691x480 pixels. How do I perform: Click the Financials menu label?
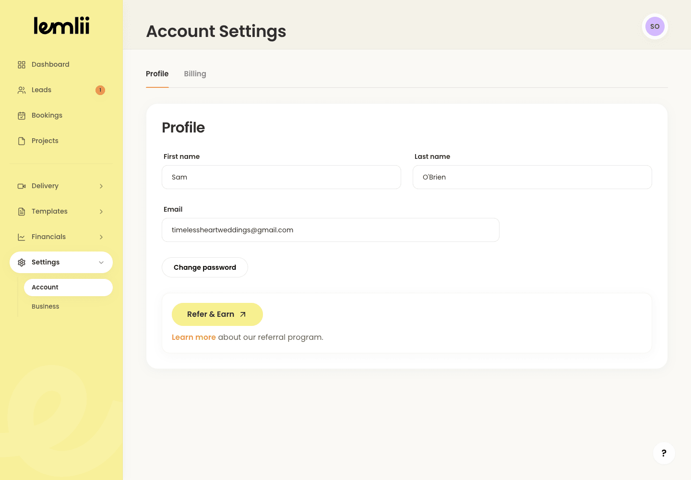click(x=48, y=237)
